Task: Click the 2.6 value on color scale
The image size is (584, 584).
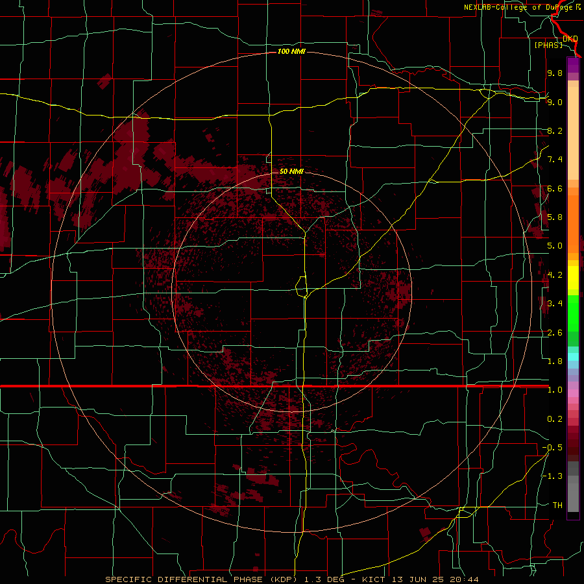Action: pos(555,333)
